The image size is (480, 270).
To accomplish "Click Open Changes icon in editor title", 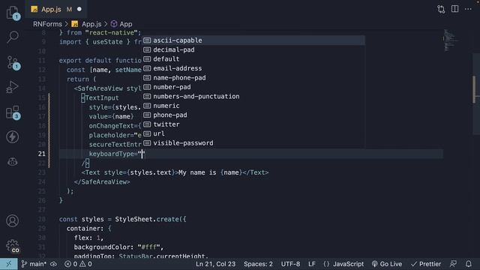I will point(441,9).
